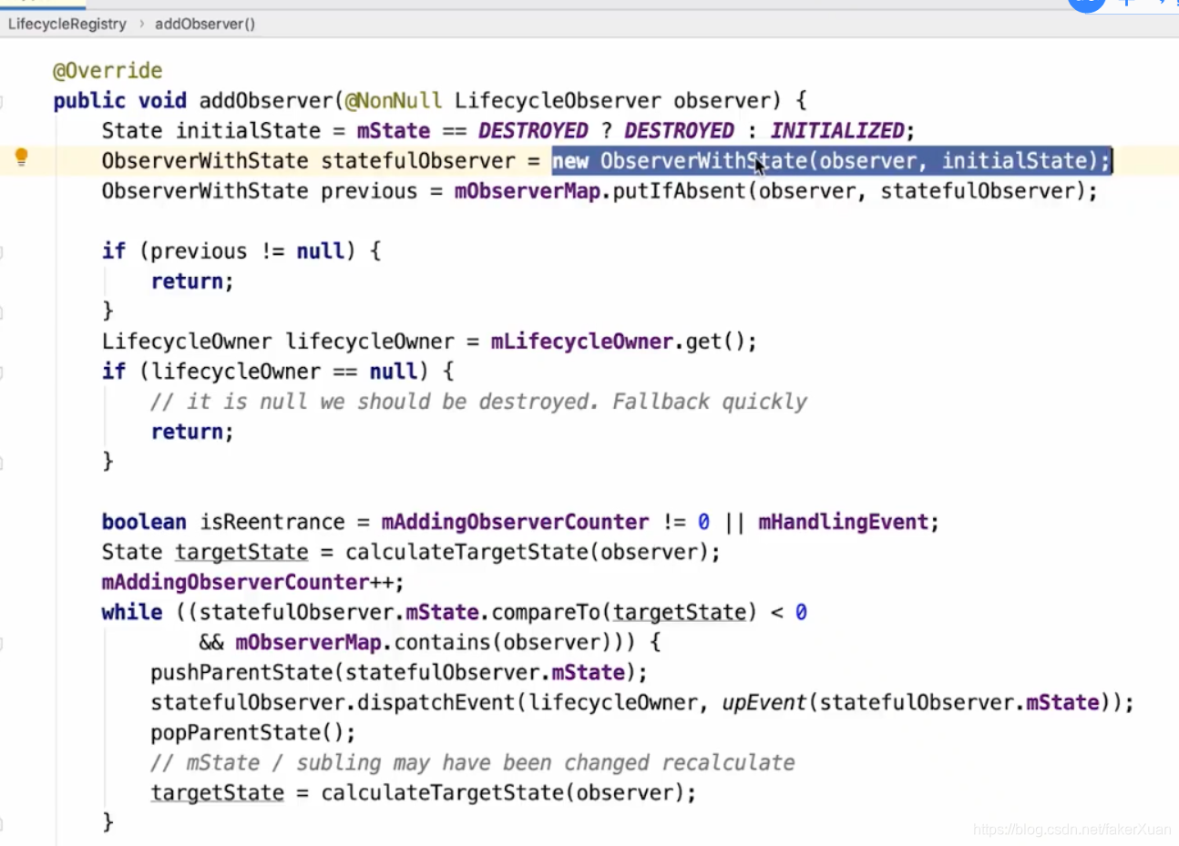Image resolution: width=1179 pixels, height=846 pixels.
Task: Click the 'subling may have been changed' comment
Action: 472,762
